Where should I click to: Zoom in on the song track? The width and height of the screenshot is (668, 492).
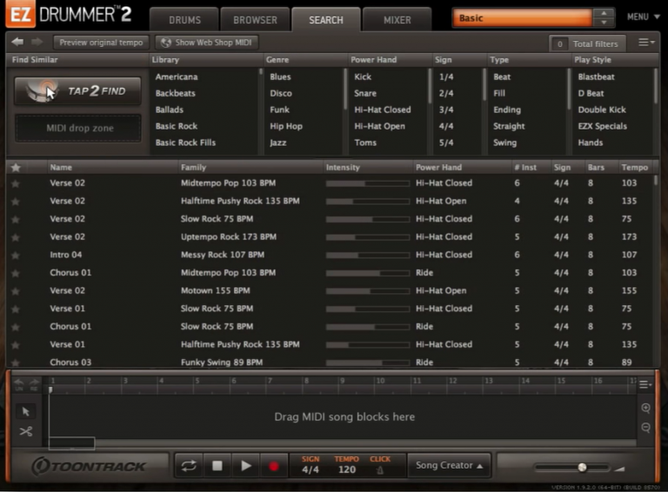tap(645, 408)
